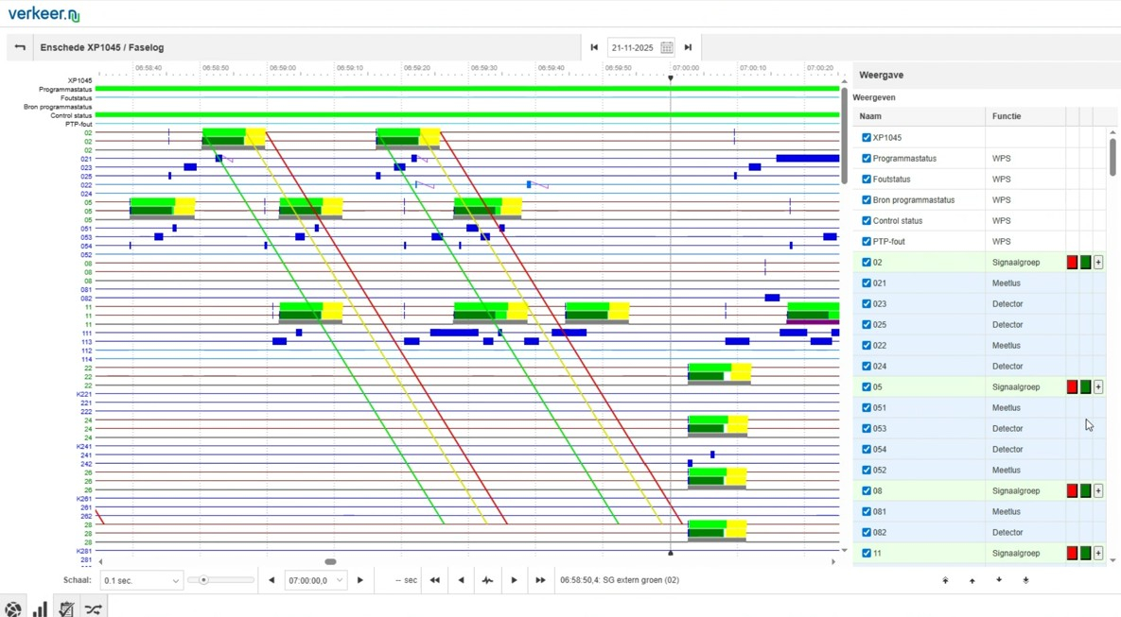
Task: Open the calendar date picker
Action: pos(667,47)
